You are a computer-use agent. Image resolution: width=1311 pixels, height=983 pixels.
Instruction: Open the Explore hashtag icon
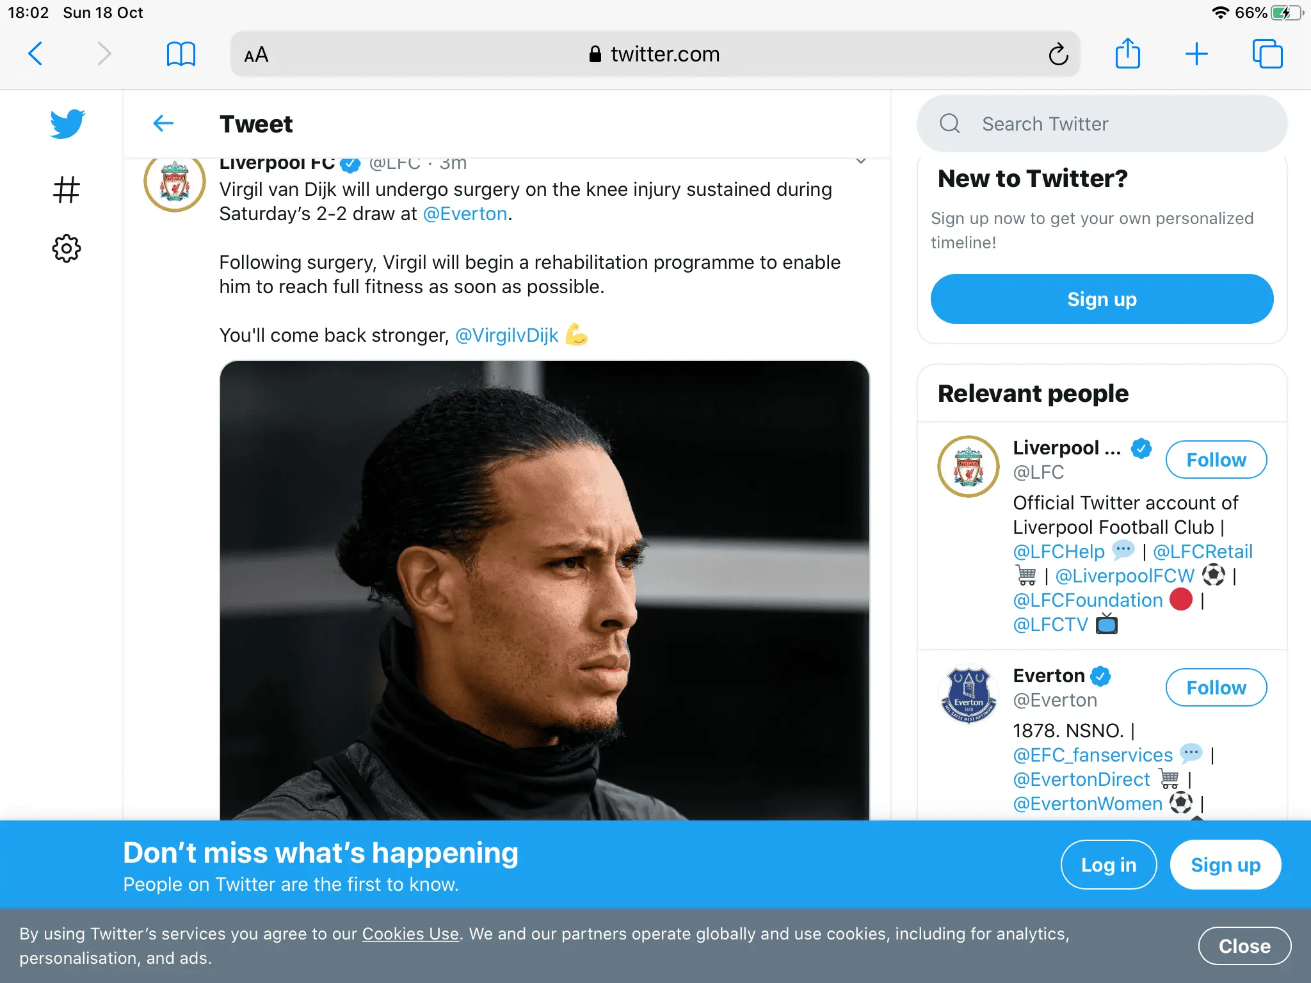[x=67, y=189]
